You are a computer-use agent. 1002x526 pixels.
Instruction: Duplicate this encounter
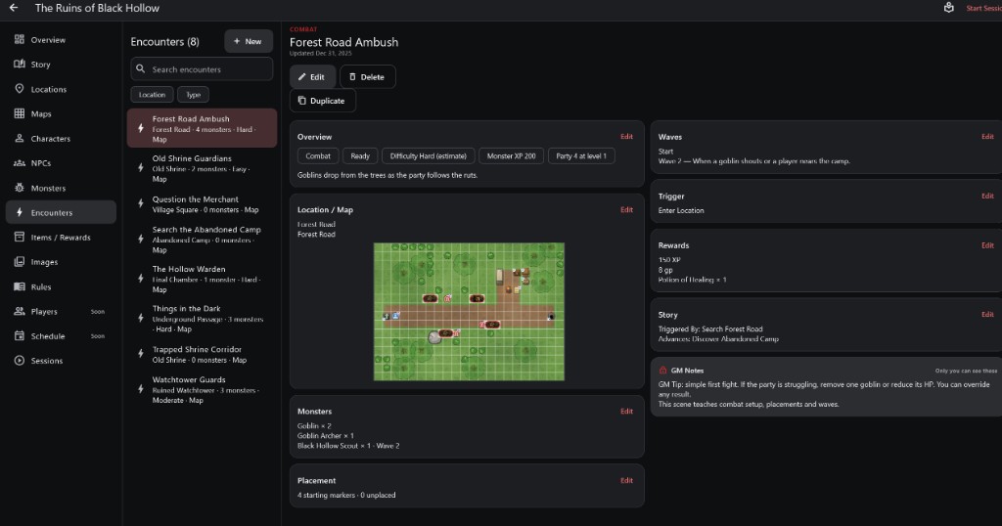(x=322, y=101)
